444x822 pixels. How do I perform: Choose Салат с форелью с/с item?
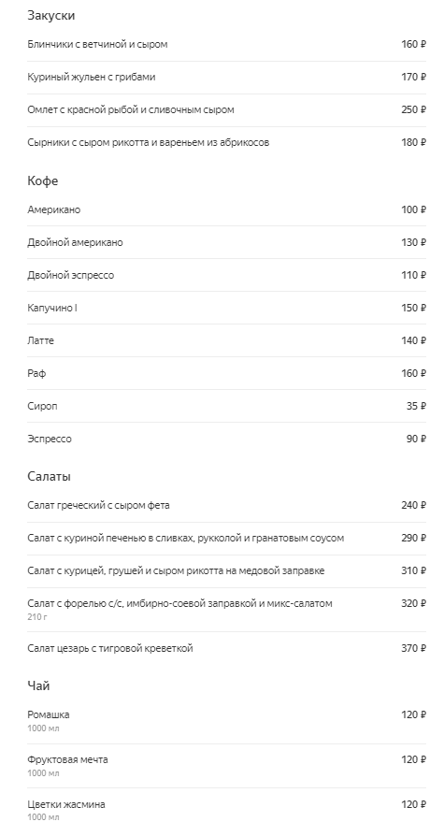pos(226,610)
